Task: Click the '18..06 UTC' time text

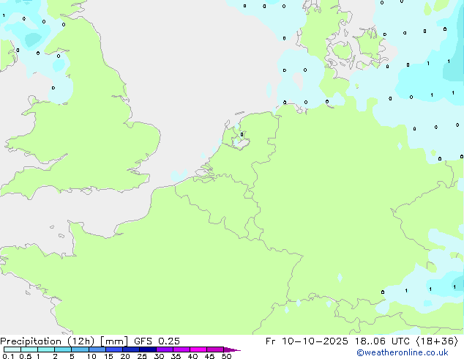Action: point(382,341)
